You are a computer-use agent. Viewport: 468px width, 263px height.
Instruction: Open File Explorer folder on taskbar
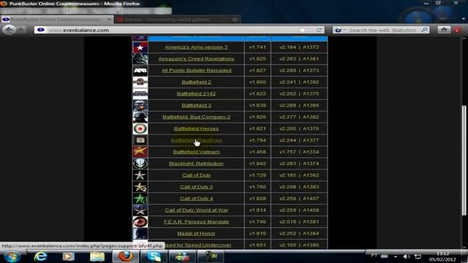97,256
